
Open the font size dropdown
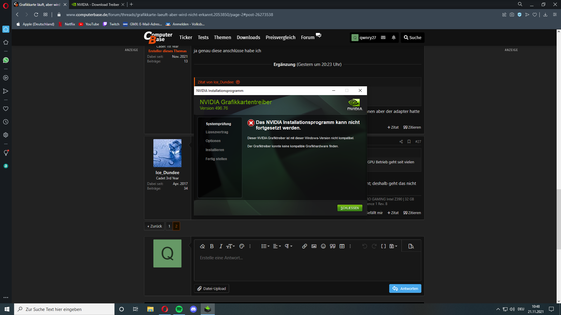(231, 246)
